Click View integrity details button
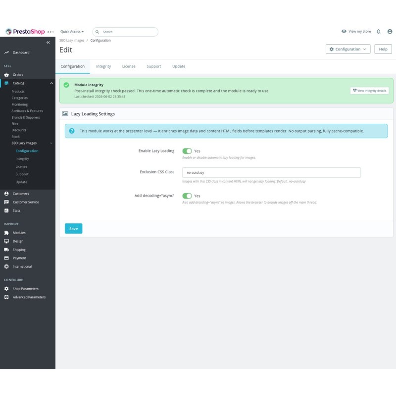Image resolution: width=396 pixels, height=396 pixels. point(369,91)
